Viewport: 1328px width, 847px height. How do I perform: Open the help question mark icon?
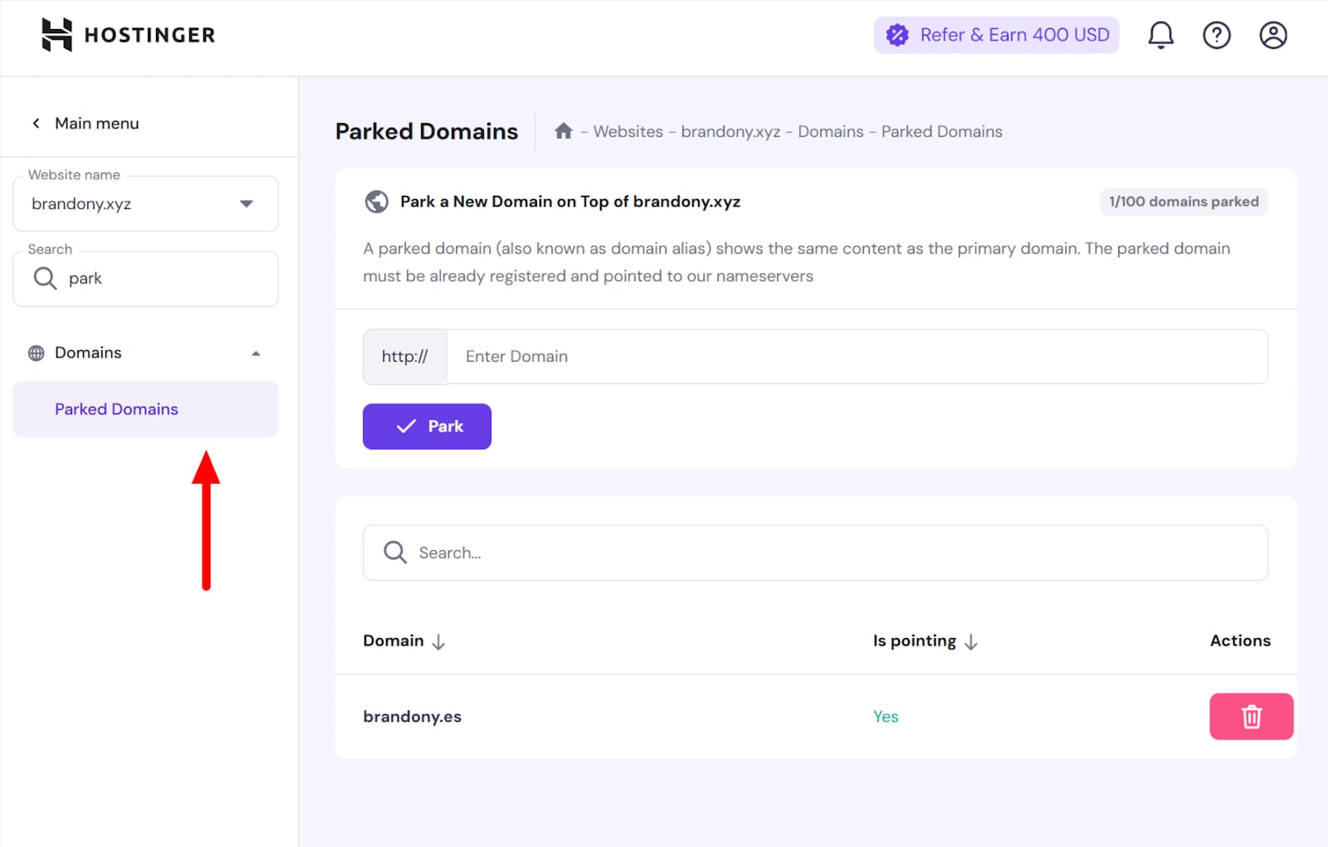coord(1216,35)
